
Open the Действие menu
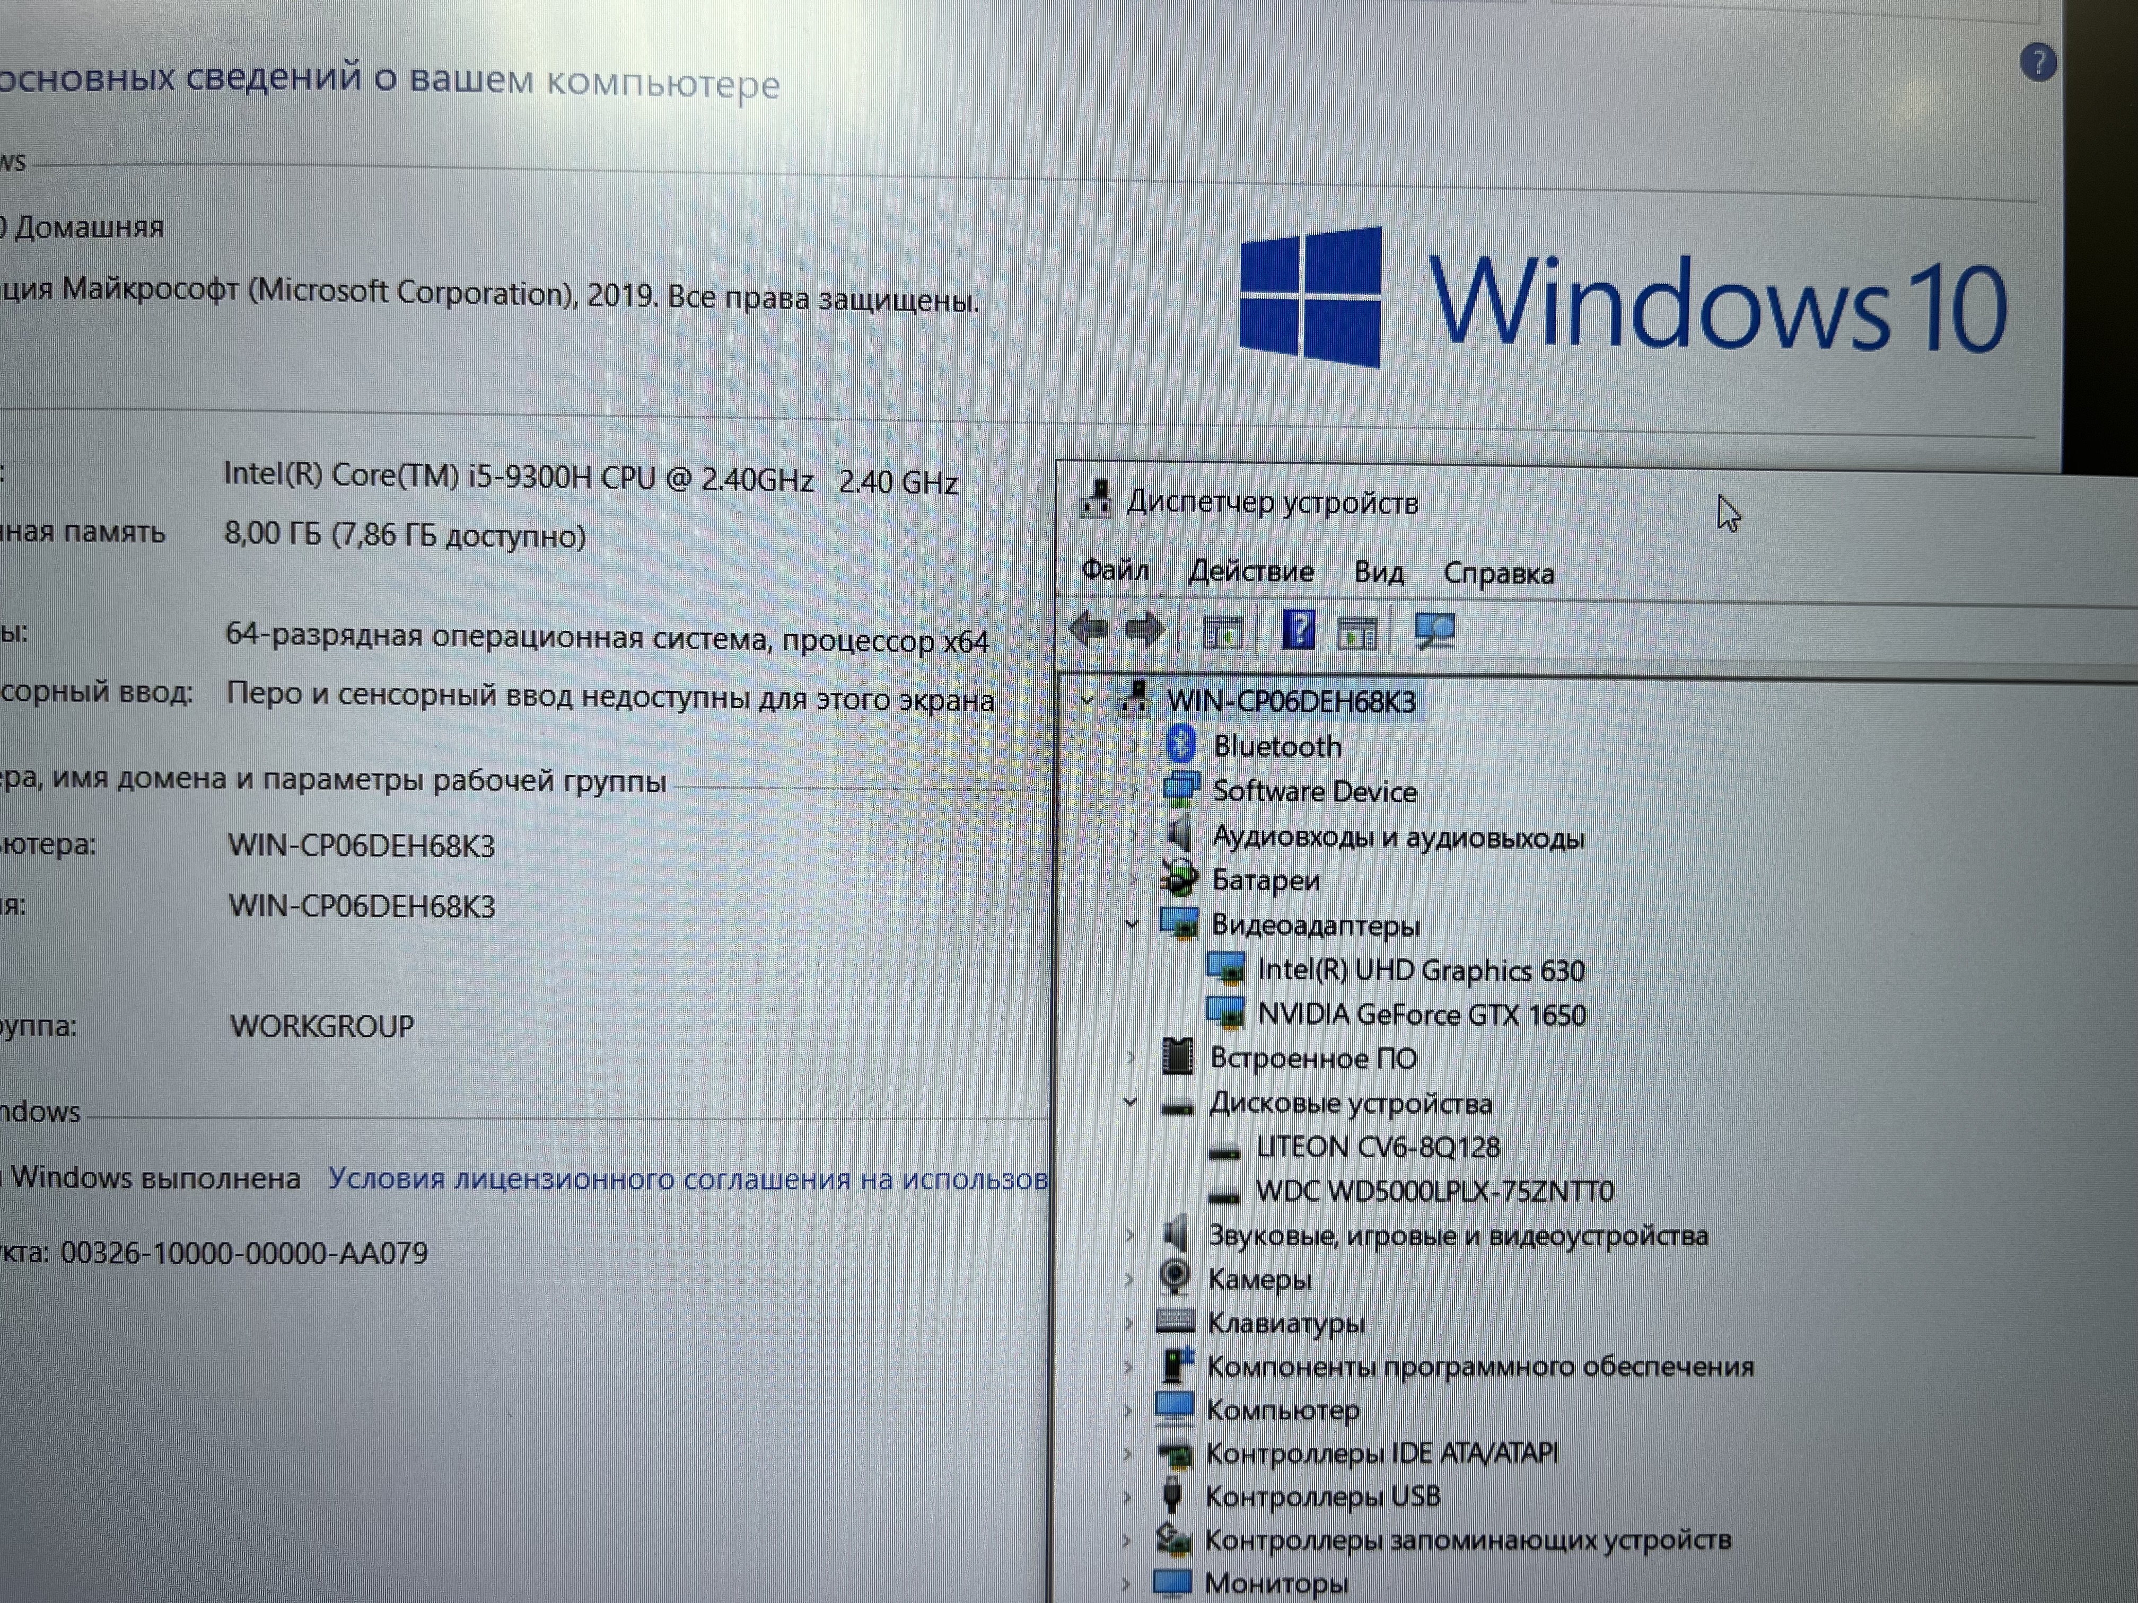point(1251,571)
